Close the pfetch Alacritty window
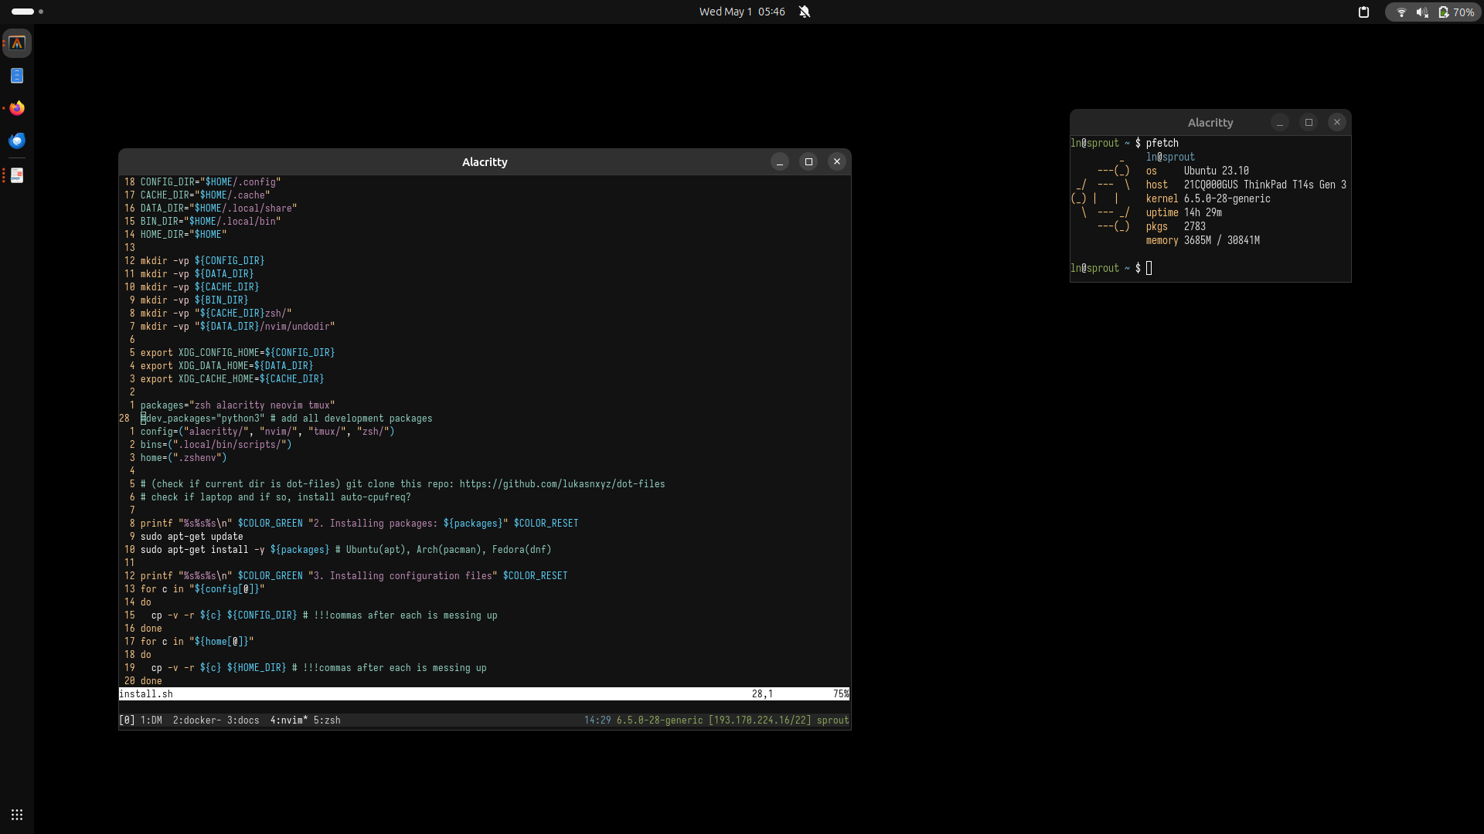This screenshot has width=1484, height=834. (1337, 122)
